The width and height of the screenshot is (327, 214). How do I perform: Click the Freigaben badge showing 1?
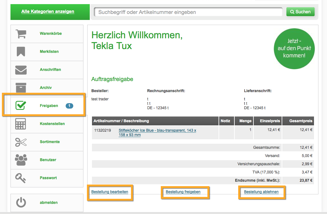[69, 106]
